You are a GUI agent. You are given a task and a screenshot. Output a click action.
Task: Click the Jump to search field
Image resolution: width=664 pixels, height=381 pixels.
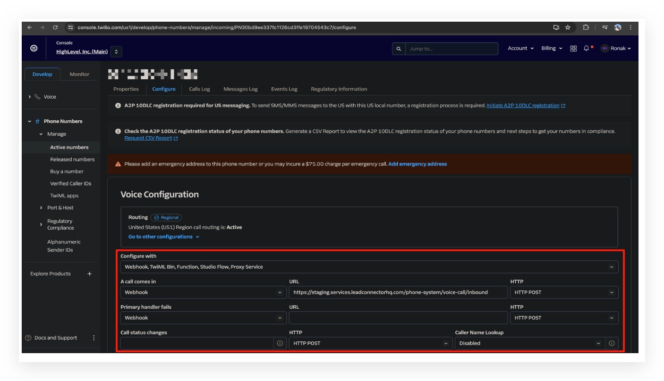[x=451, y=49]
